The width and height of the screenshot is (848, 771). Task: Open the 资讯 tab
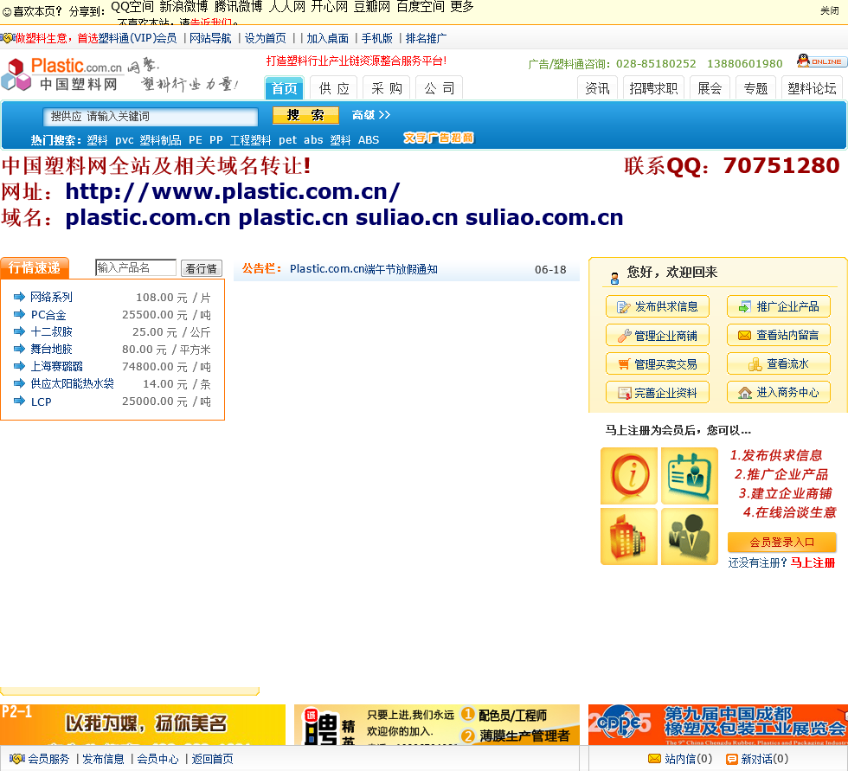coord(597,88)
